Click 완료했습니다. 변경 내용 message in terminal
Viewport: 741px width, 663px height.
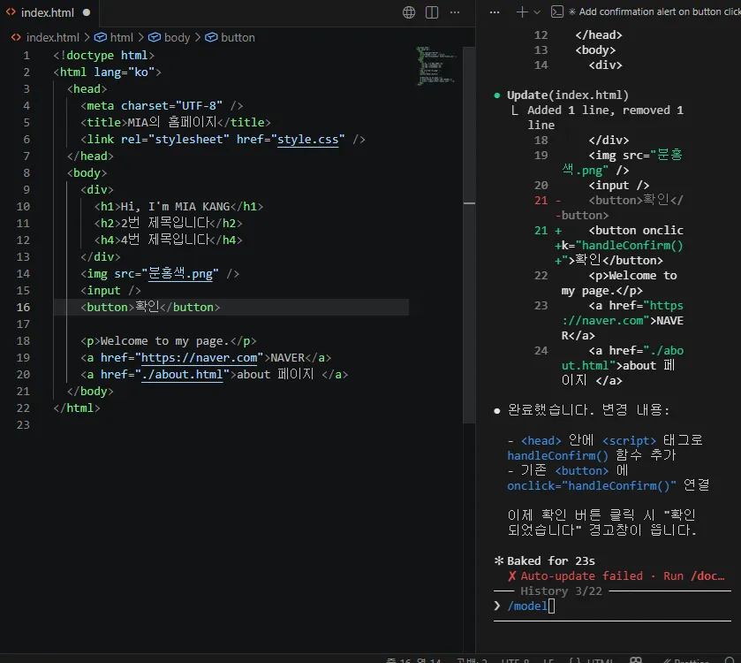point(588,410)
